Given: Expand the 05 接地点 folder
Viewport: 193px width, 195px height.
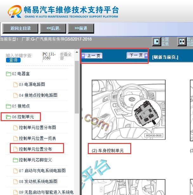Looking at the screenshot, I should point(21,106).
